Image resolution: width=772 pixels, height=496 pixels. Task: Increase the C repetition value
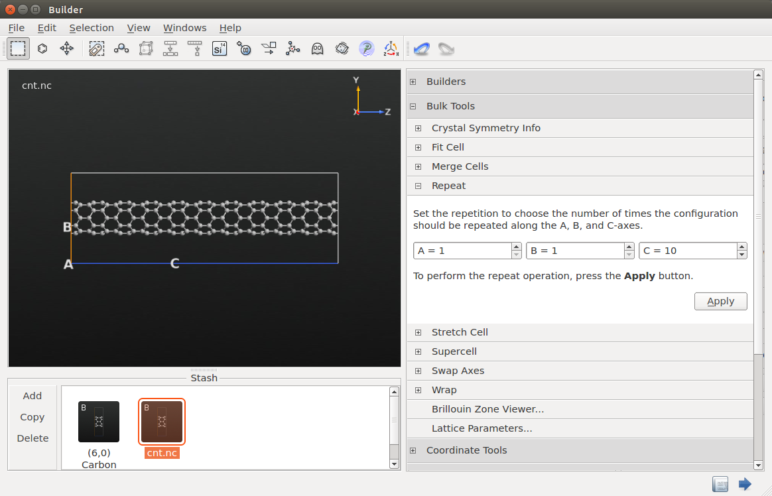741,247
